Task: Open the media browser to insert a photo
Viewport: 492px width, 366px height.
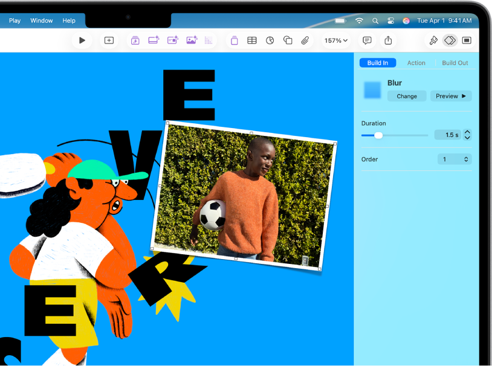Action: pyautogui.click(x=191, y=40)
